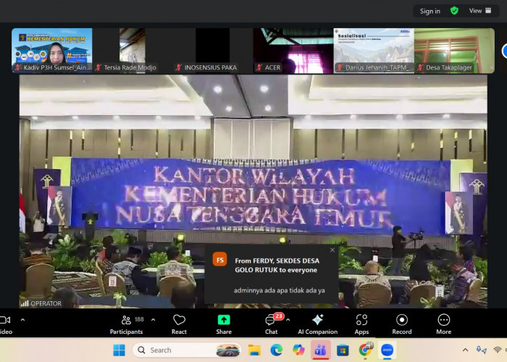
Task: Close the chat message popup from FERDY
Action: point(332,251)
